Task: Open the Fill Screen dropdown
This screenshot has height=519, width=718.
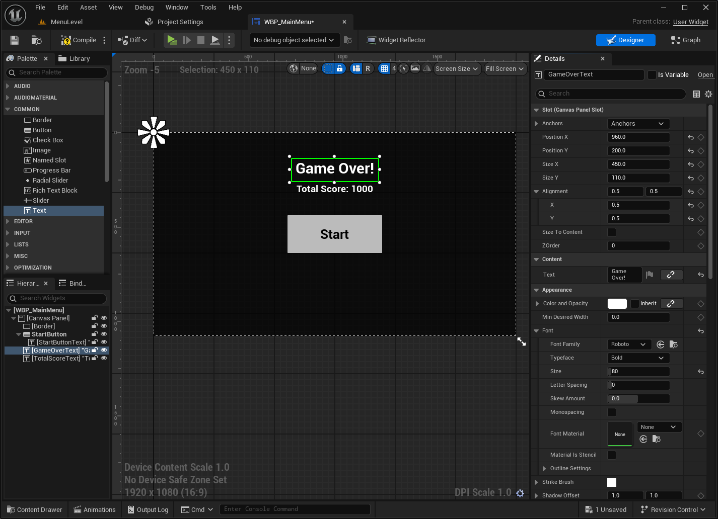Action: 505,68
